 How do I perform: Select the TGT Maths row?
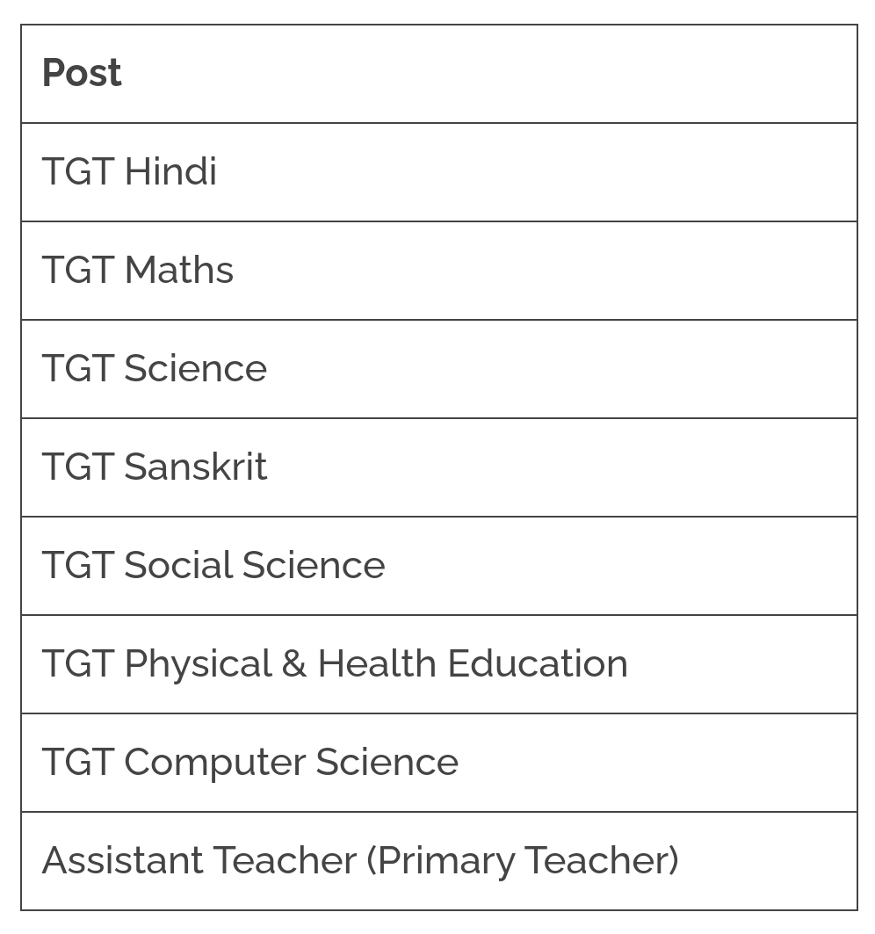click(439, 271)
